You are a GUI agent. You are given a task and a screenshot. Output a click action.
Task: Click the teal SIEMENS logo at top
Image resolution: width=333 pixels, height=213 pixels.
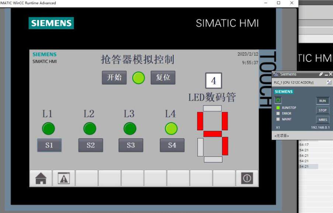click(51, 23)
